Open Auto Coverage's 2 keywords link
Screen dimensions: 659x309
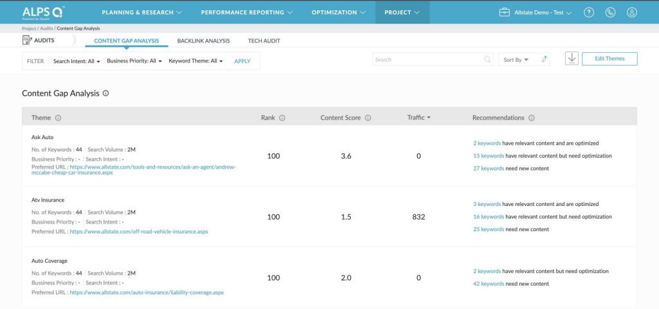click(487, 271)
